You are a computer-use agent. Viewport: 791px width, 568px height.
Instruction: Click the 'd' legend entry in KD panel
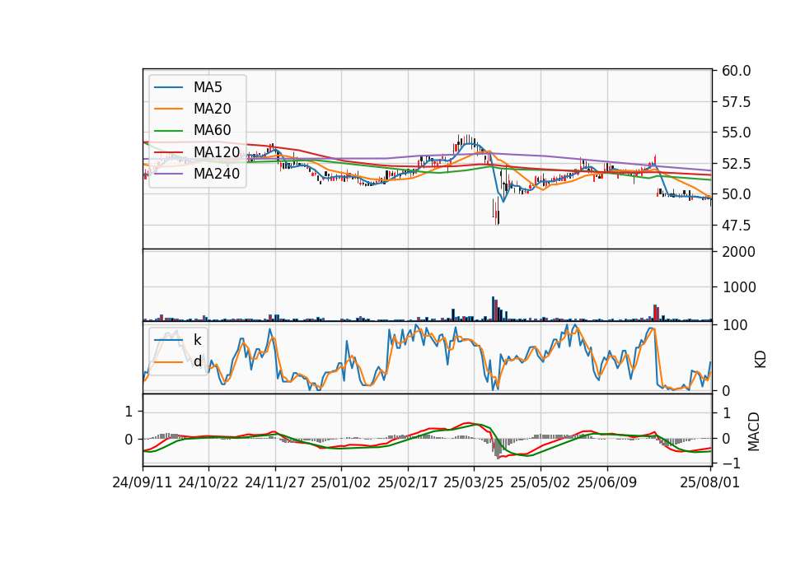tap(197, 361)
